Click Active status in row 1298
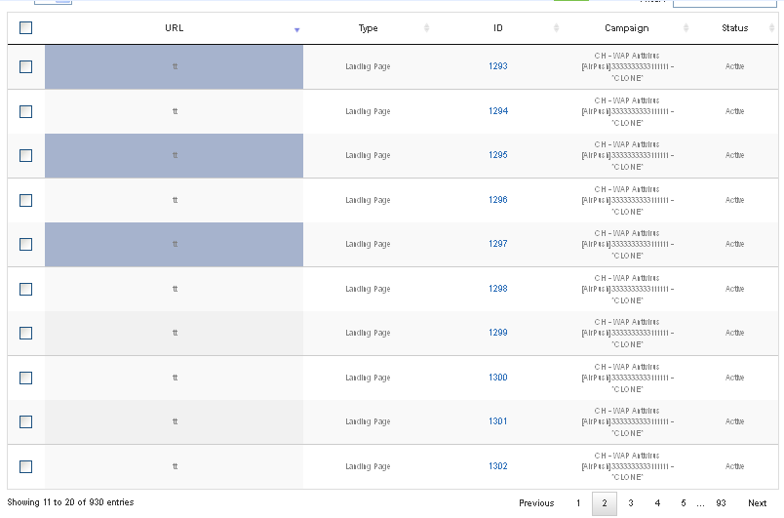This screenshot has width=784, height=518. tap(734, 289)
